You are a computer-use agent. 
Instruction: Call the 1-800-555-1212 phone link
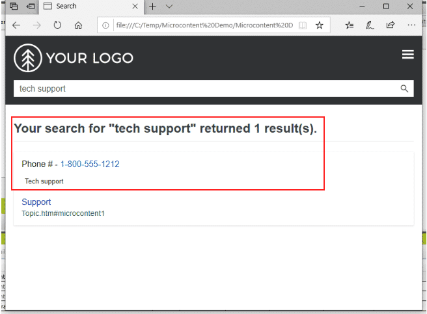90,164
